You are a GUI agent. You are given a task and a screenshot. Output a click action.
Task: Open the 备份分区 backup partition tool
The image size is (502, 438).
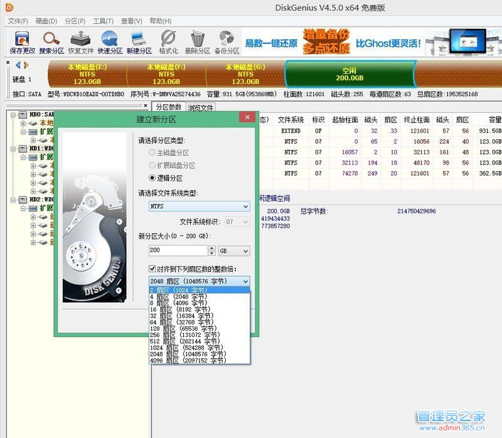tap(227, 42)
